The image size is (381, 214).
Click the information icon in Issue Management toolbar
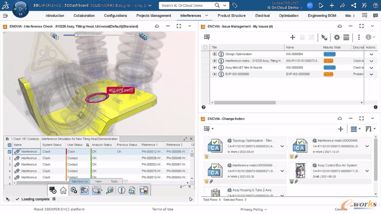coord(368,37)
